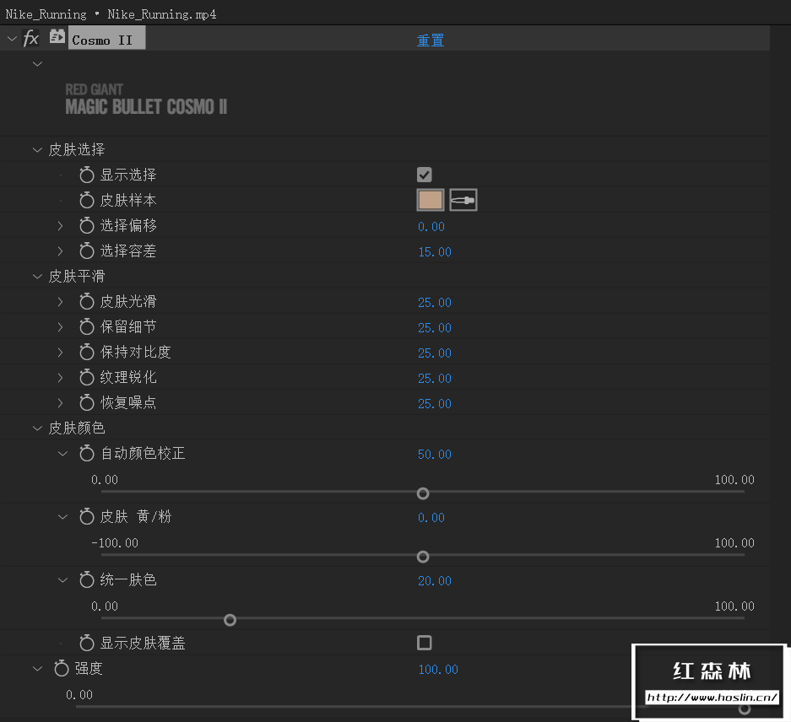
Task: Collapse the 皮肤颜色 group
Action: click(37, 428)
